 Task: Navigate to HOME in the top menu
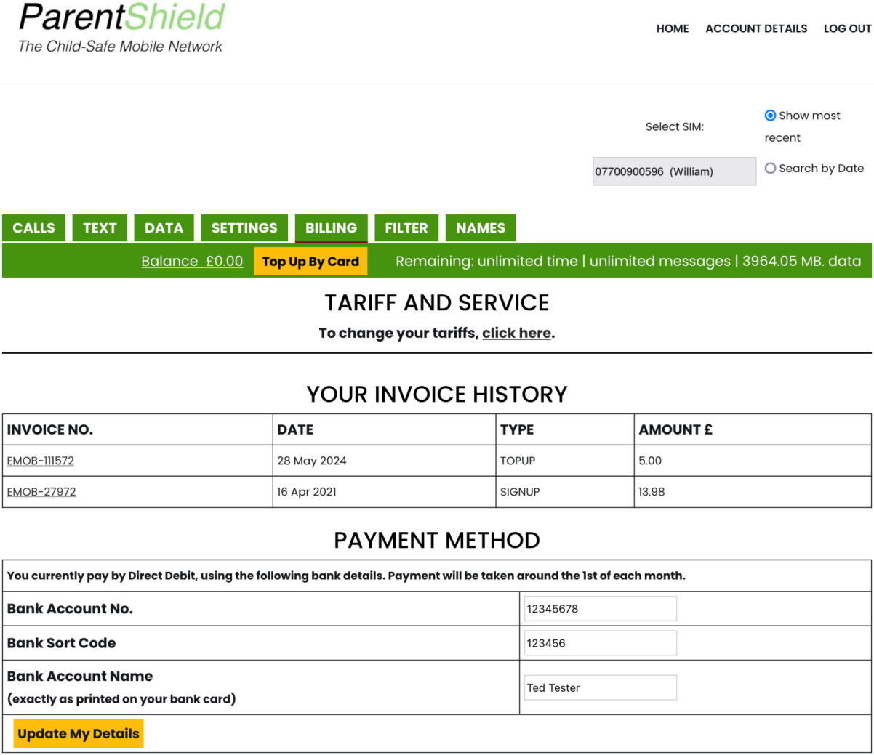coord(672,28)
